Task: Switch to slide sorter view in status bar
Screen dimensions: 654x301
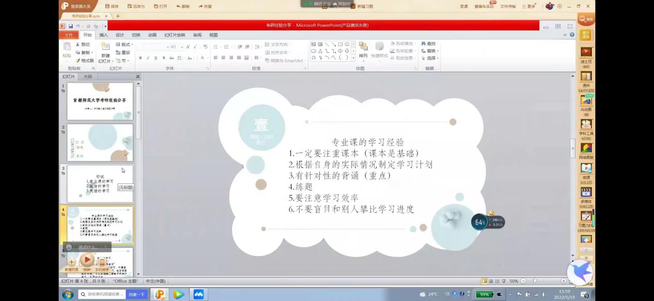Action: (491, 281)
